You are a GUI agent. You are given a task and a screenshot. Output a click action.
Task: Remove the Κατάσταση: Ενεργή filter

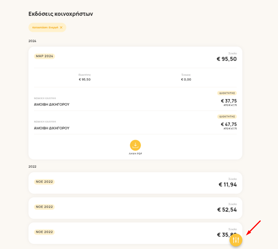click(61, 27)
